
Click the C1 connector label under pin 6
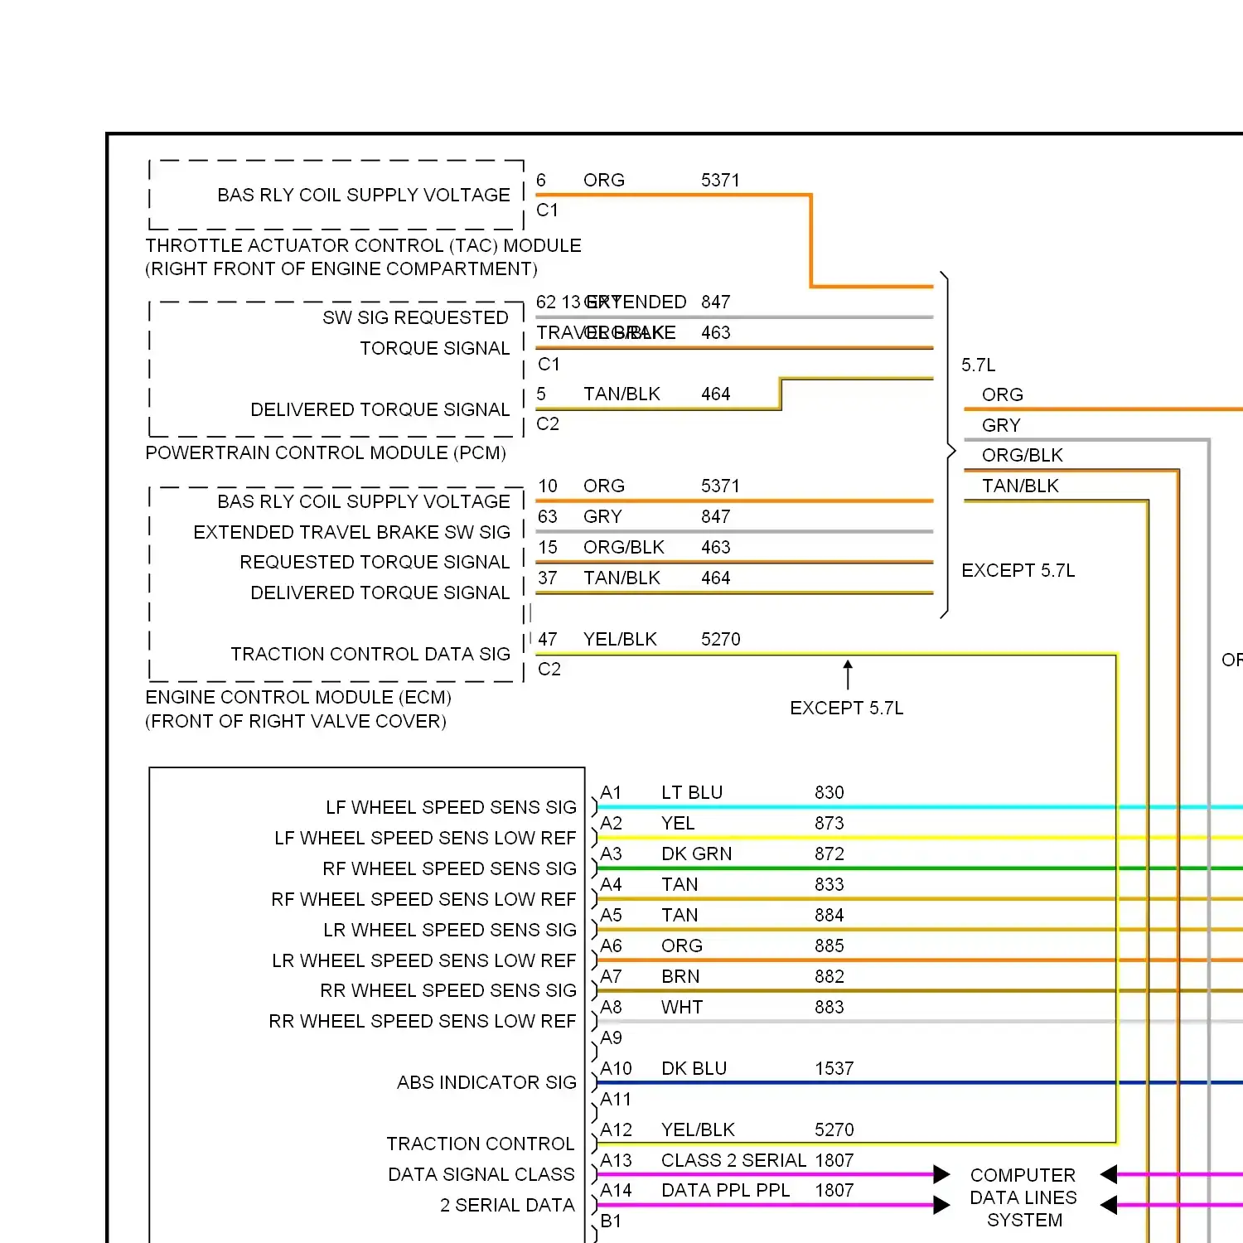coord(547,210)
